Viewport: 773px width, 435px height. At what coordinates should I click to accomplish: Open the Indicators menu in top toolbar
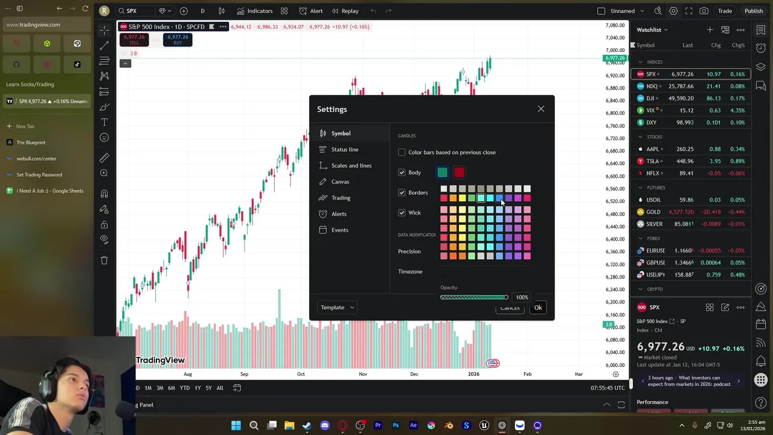(x=254, y=11)
